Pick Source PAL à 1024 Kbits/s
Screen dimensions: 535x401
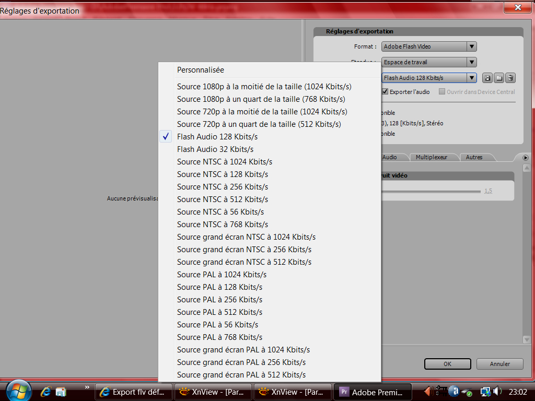(x=270, y=275)
